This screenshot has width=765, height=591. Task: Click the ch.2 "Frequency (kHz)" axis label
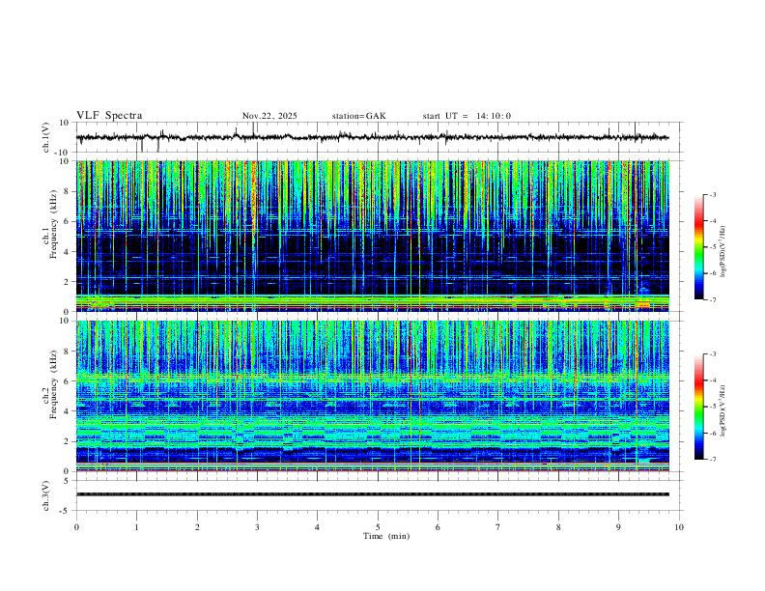click(54, 384)
